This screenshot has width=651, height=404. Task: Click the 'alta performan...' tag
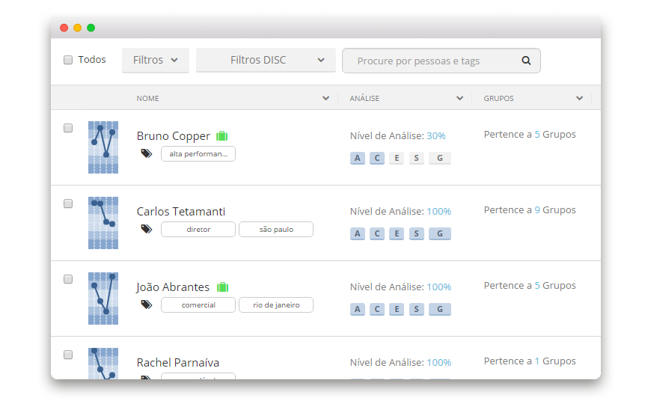coord(198,153)
